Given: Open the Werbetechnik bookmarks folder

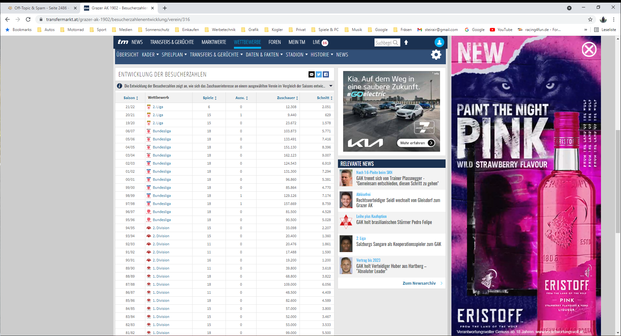Looking at the screenshot, I should click(x=220, y=30).
